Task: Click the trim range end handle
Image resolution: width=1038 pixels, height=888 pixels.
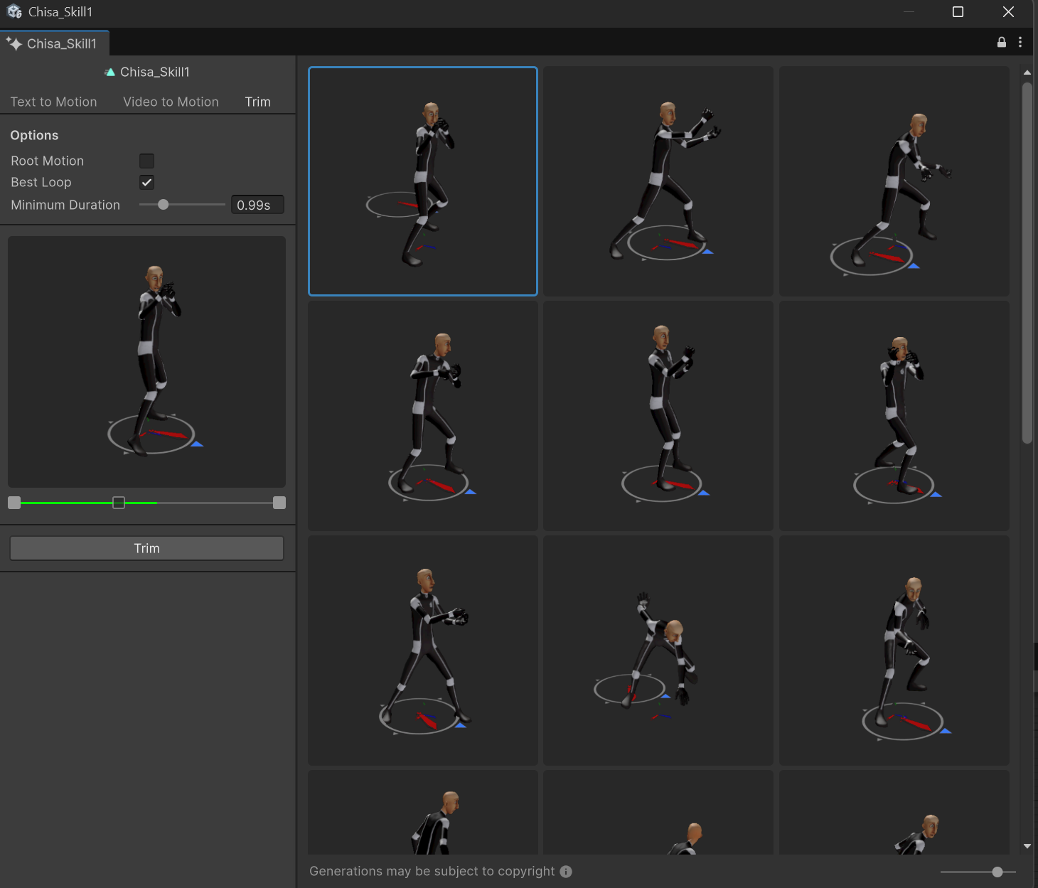Action: [x=279, y=503]
